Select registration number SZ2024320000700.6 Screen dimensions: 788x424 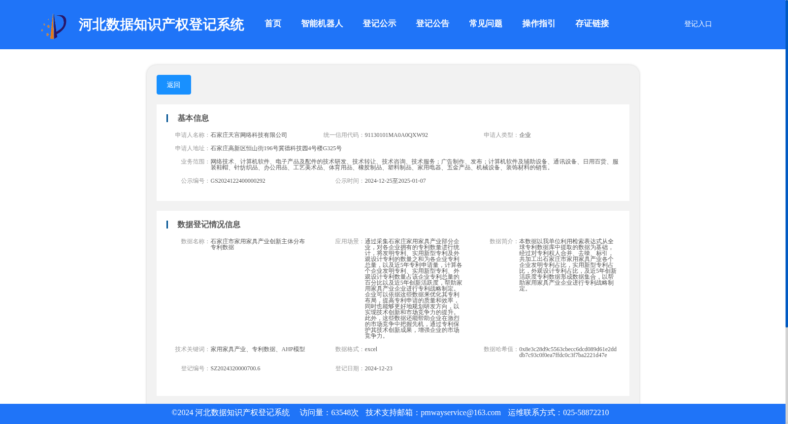pos(235,368)
